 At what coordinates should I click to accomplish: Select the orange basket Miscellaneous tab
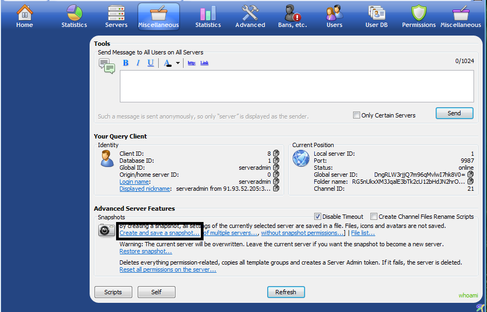click(x=159, y=17)
